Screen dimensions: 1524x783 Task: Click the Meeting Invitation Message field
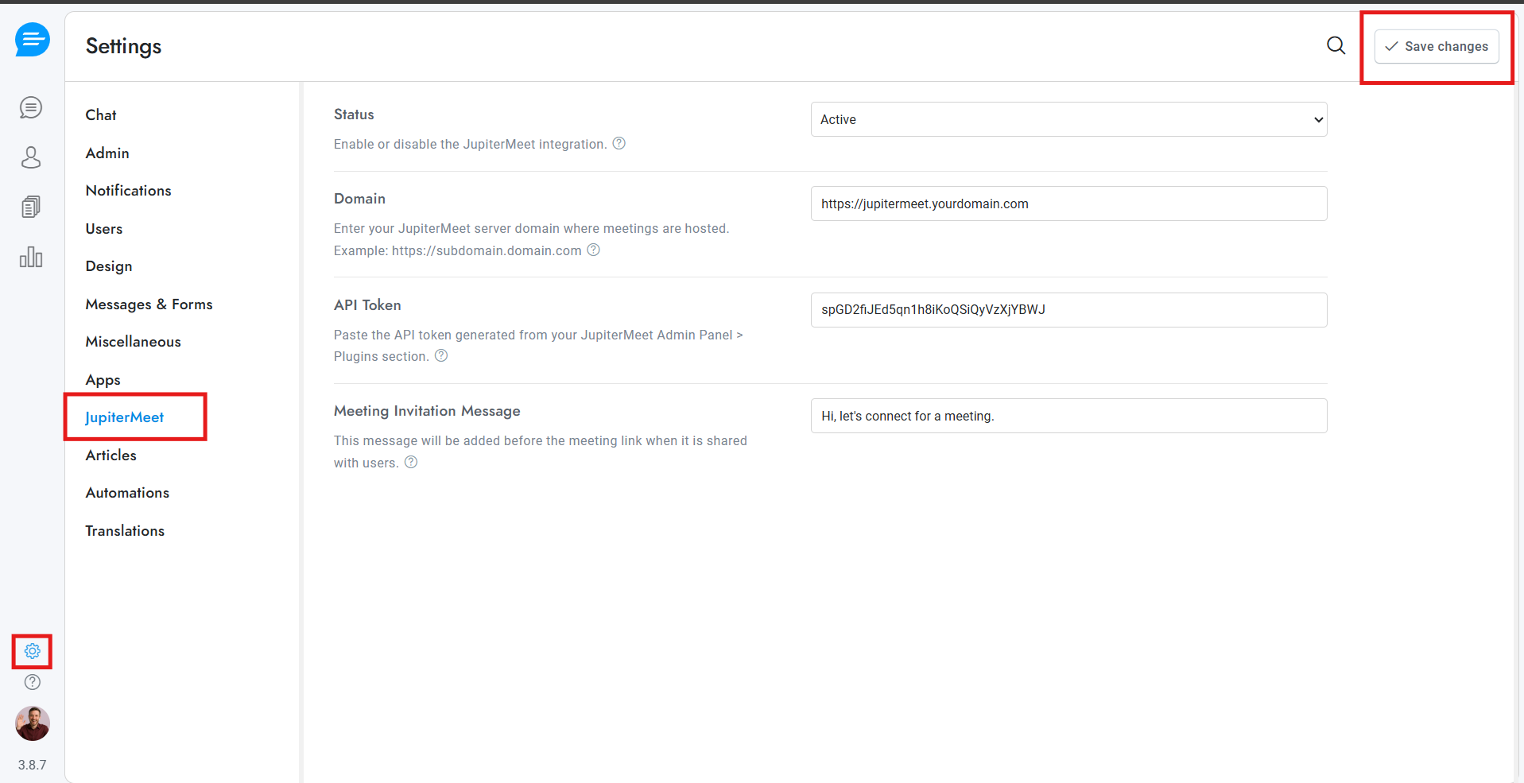(x=1068, y=416)
